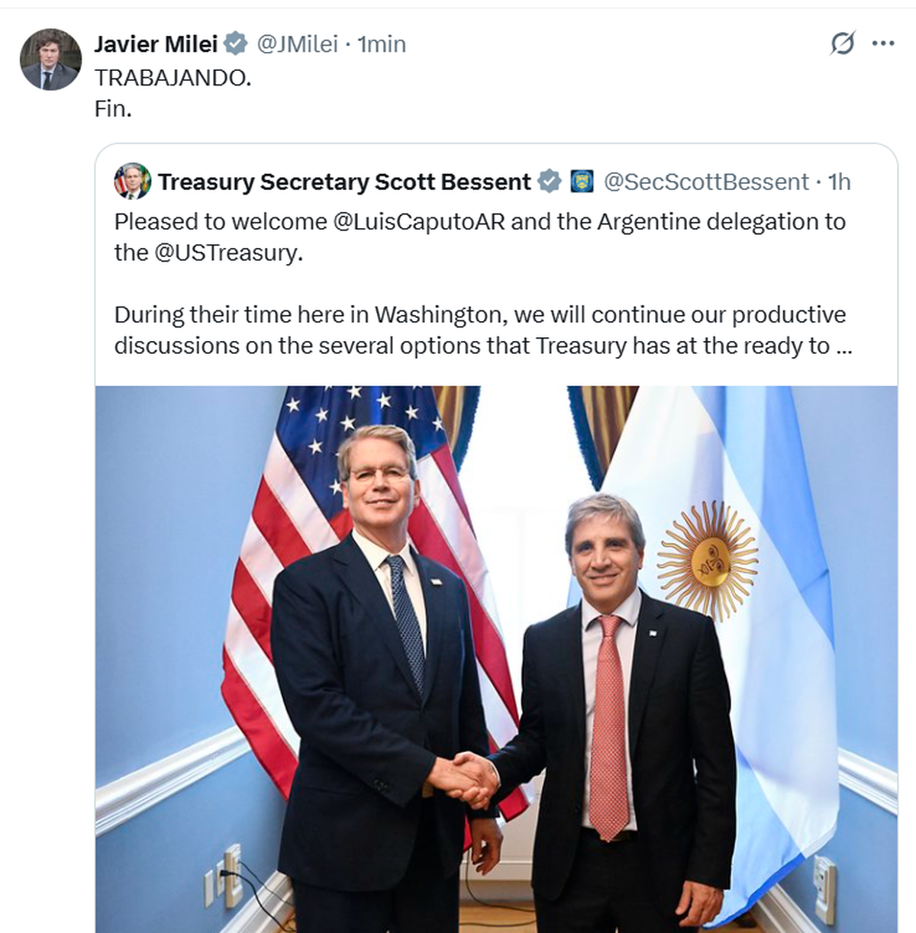Click the verified badge beside Scott Bessent

pos(549,182)
